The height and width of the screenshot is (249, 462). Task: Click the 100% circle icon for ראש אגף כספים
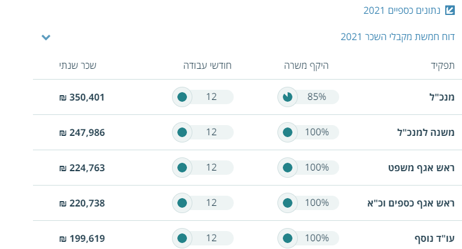point(288,203)
